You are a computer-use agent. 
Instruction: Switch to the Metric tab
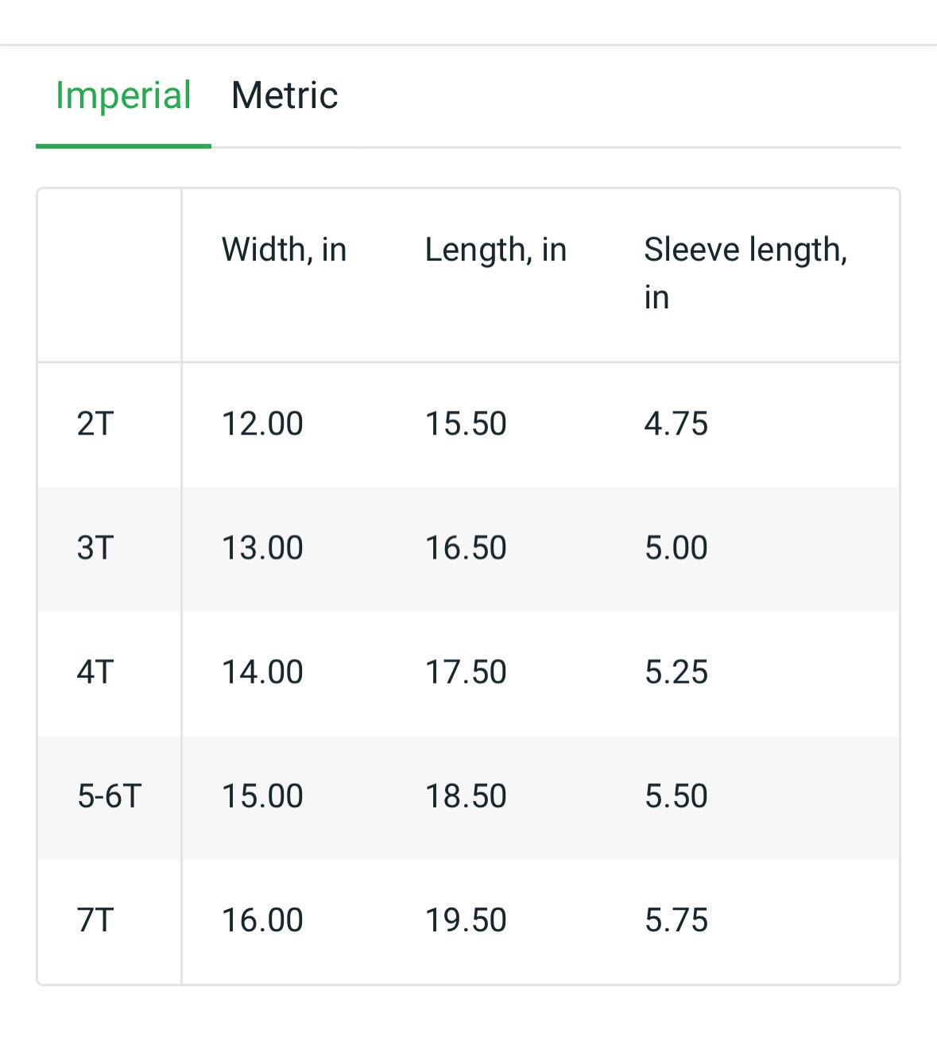[x=285, y=95]
